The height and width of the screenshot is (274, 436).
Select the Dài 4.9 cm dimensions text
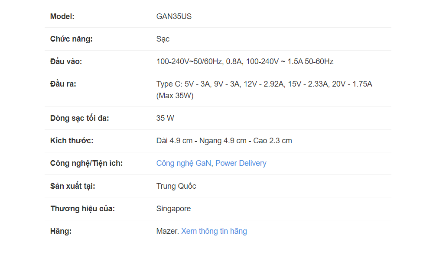tap(224, 141)
